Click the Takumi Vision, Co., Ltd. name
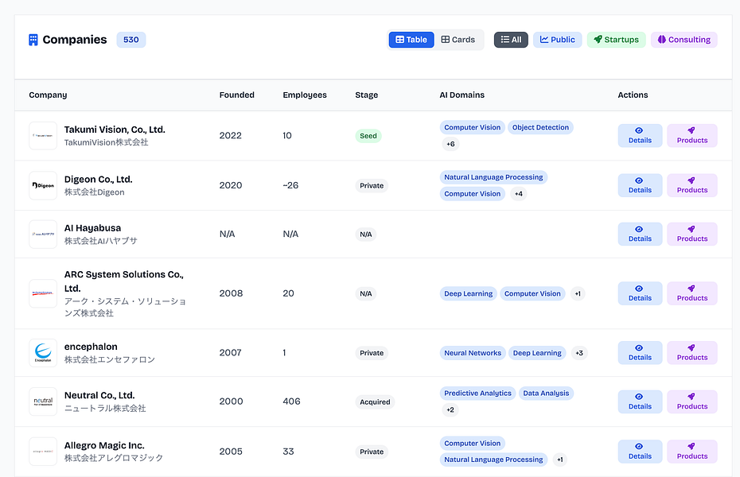Screen dimensions: 740x477 pos(115,130)
